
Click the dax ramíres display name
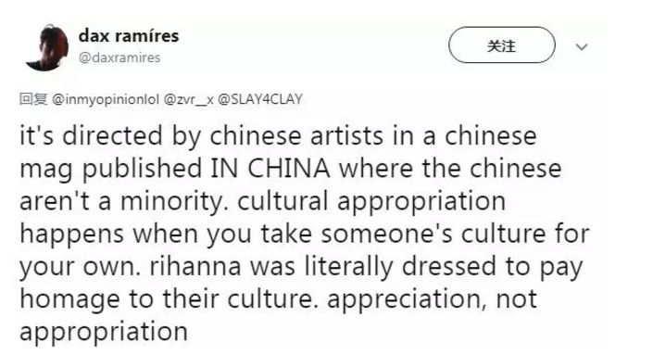(x=129, y=36)
